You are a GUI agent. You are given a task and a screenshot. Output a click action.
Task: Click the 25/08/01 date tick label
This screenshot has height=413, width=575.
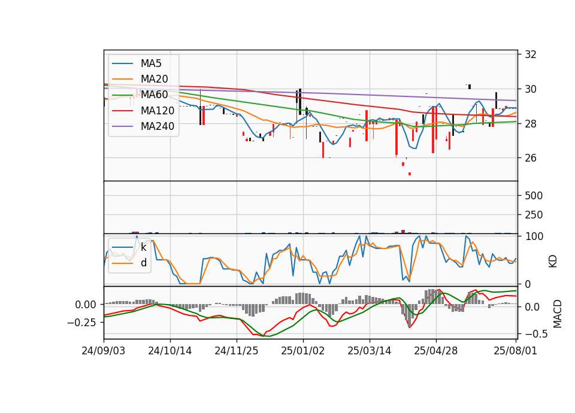516,351
